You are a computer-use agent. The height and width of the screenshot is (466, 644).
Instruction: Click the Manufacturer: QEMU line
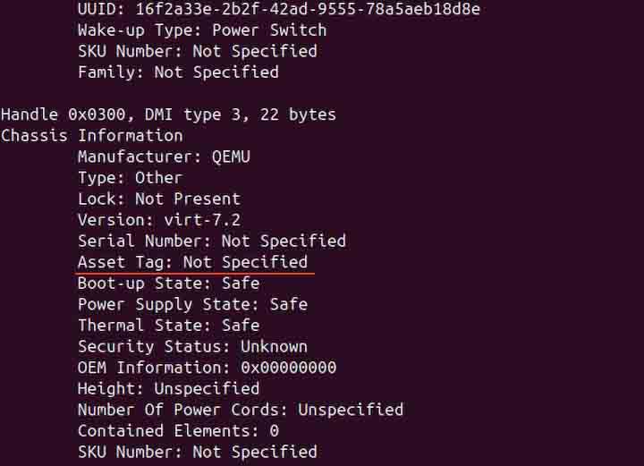pos(164,157)
